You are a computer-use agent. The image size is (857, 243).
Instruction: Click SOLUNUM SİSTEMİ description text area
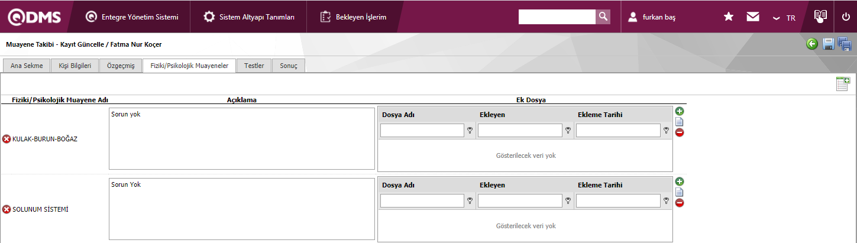[242, 209]
